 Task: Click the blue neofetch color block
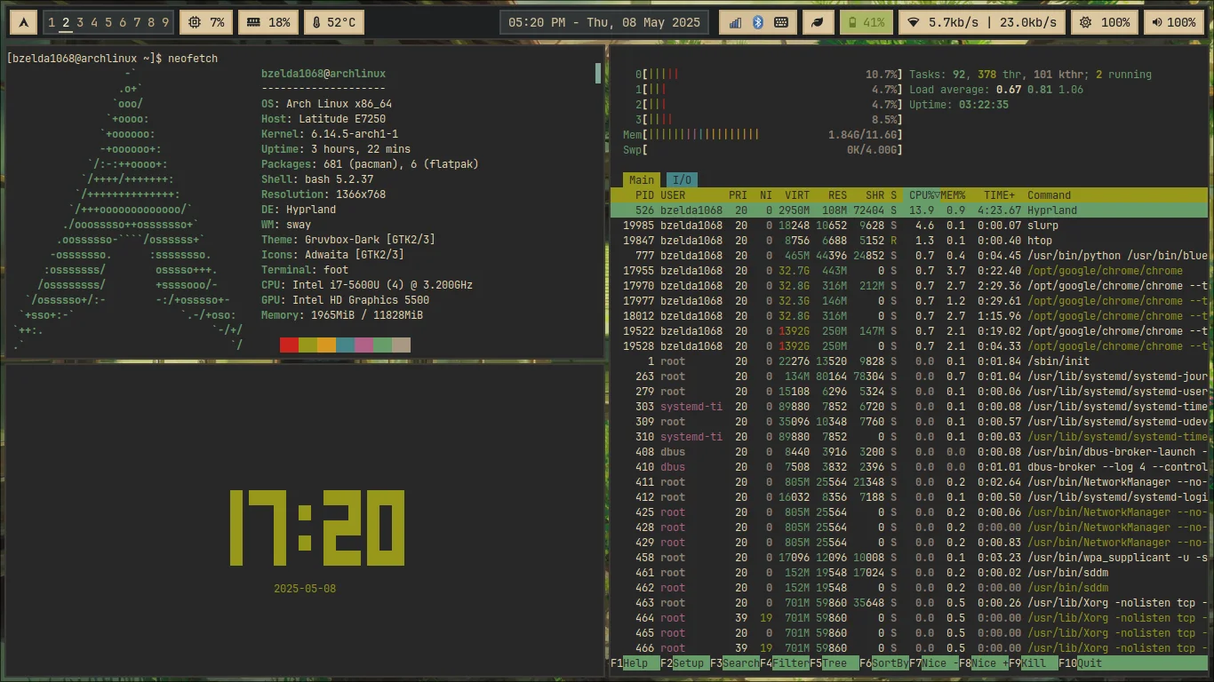(345, 345)
